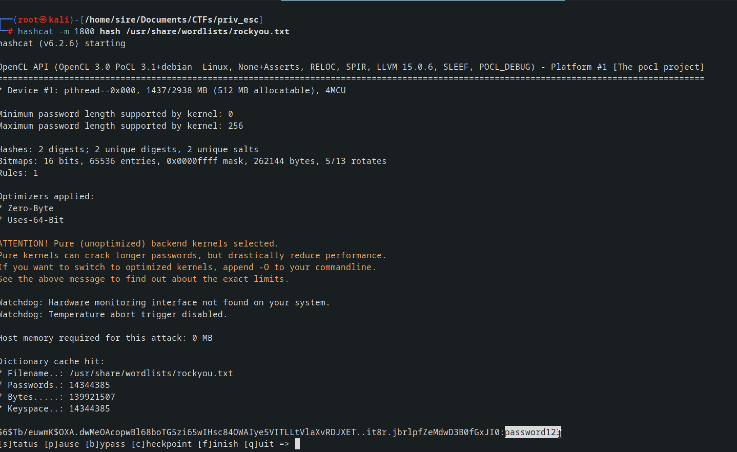Click the rockyou.txt path in the command line
Screen dimensions: 737x452
208,32
